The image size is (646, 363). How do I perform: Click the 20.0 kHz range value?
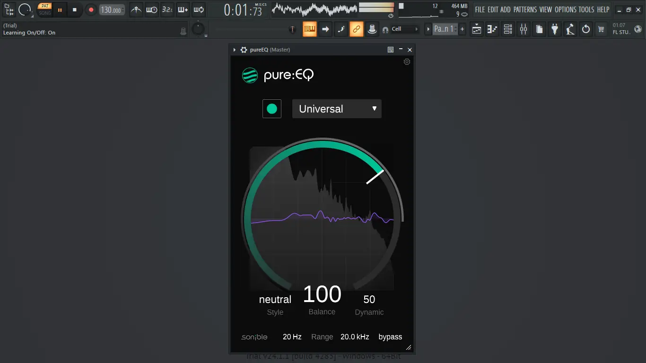tap(355, 337)
